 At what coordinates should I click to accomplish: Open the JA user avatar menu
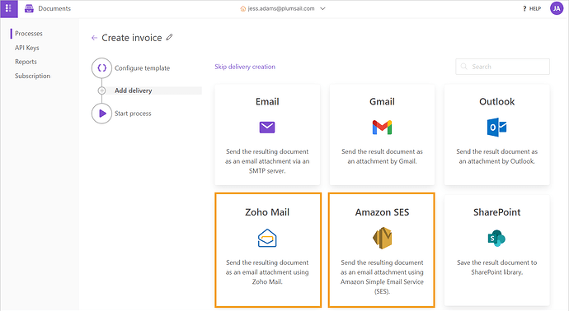pyautogui.click(x=557, y=8)
